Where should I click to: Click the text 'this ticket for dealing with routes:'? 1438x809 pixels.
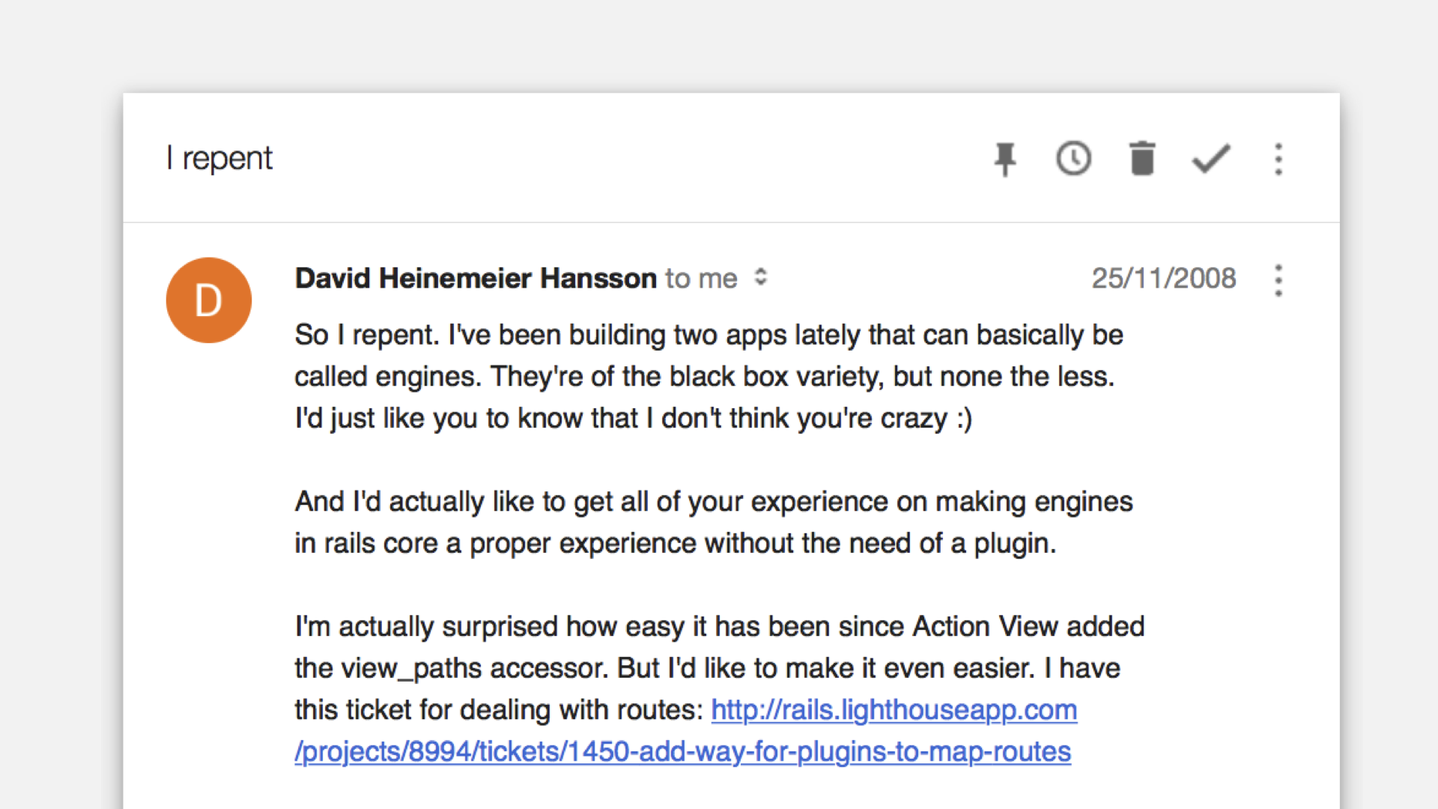click(499, 709)
